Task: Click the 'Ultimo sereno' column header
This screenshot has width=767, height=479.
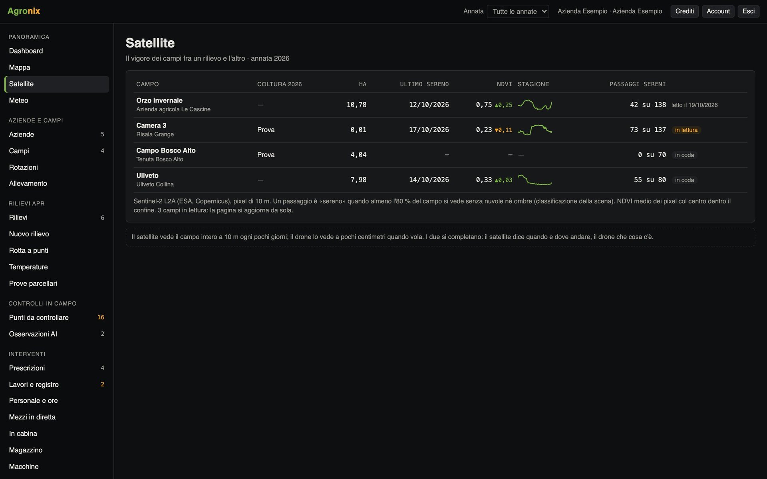Action: tap(424, 84)
